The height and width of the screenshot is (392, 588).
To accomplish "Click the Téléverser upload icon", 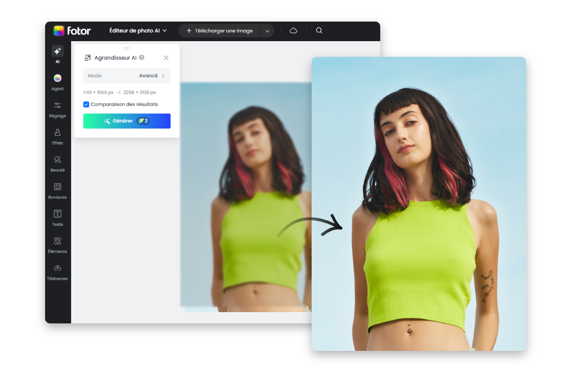I will [57, 268].
